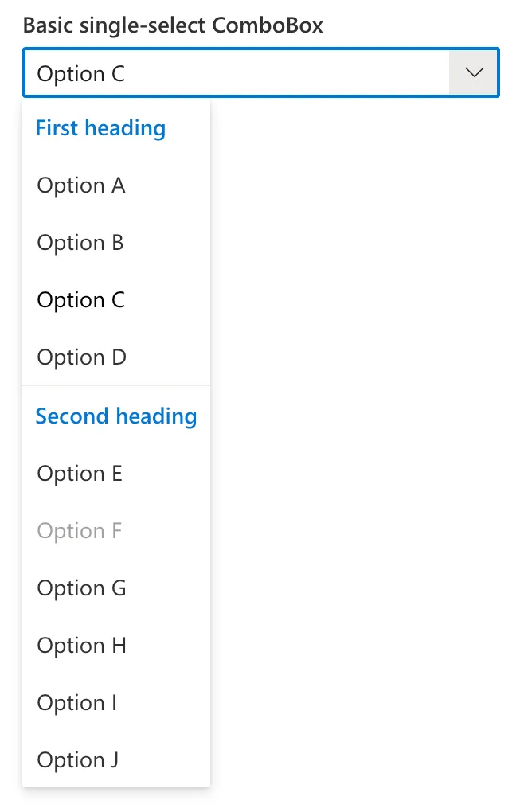Choose Option B in the dropdown

(x=80, y=243)
